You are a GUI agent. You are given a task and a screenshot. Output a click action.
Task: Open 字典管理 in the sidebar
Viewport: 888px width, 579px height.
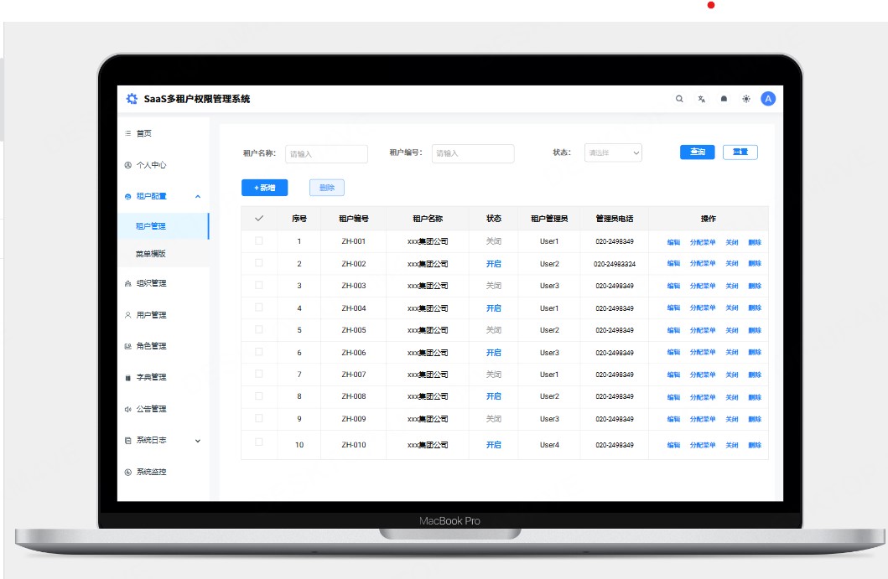(x=151, y=378)
